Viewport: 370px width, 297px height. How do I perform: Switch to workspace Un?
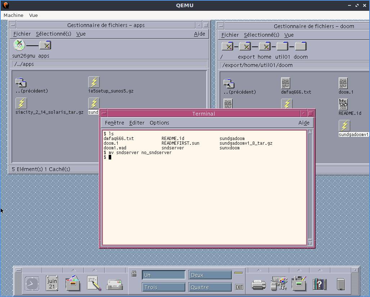click(163, 275)
